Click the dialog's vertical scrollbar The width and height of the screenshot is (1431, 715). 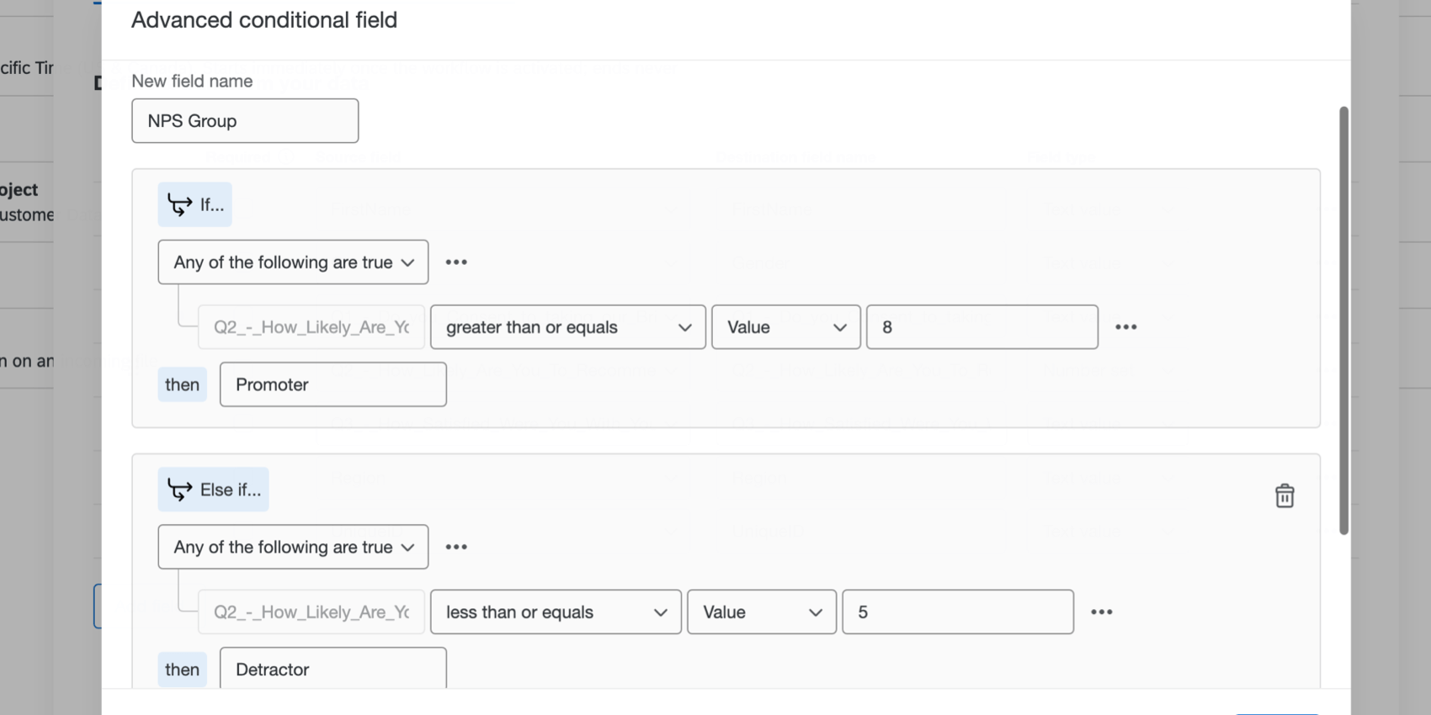(1343, 320)
